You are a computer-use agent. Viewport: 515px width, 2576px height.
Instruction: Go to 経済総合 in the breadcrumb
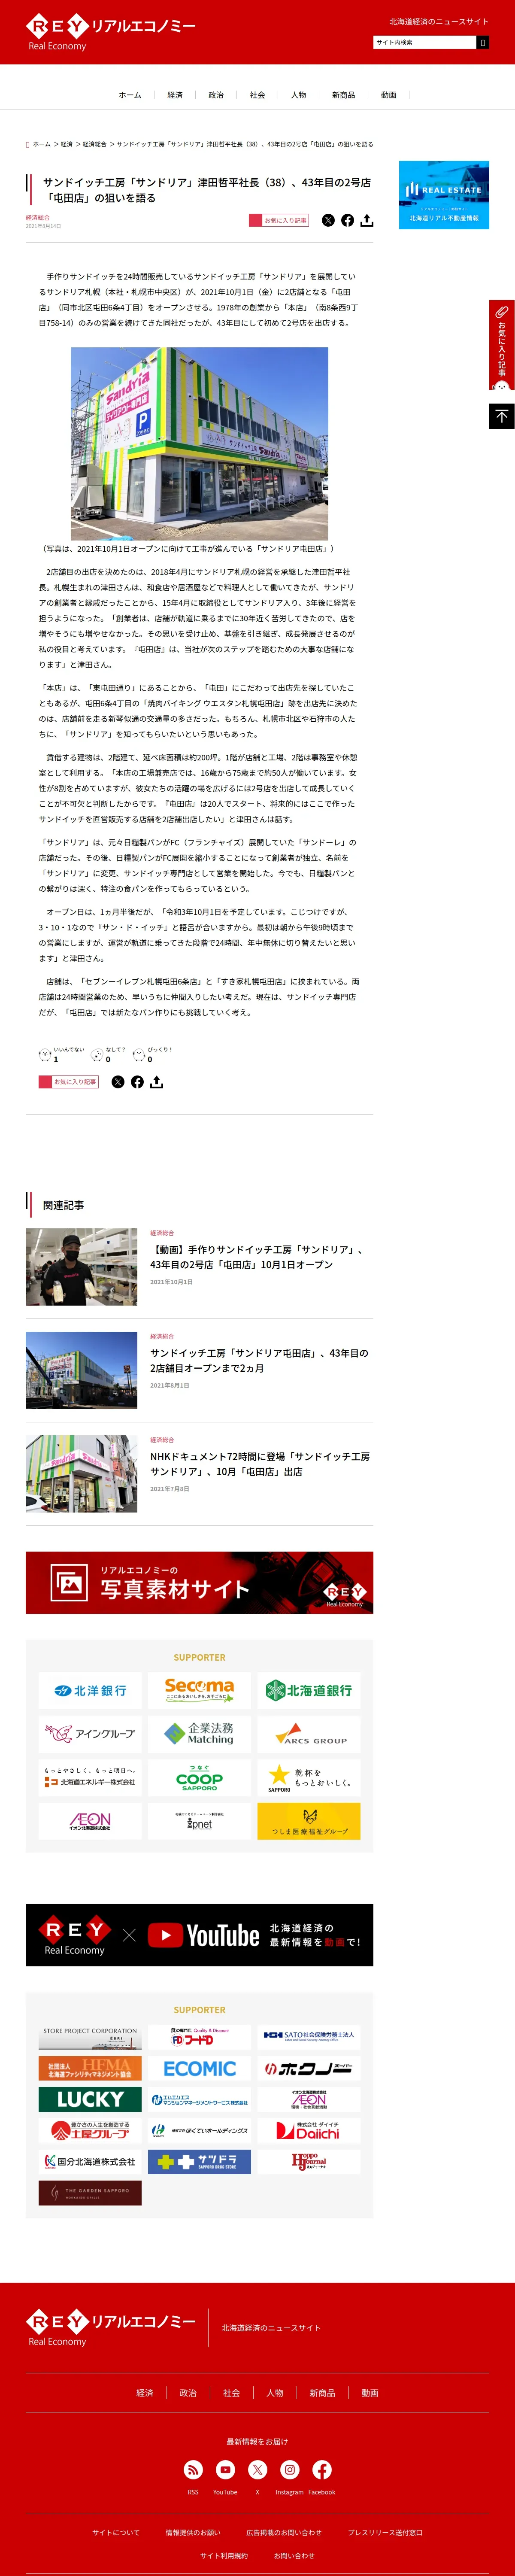(x=94, y=144)
